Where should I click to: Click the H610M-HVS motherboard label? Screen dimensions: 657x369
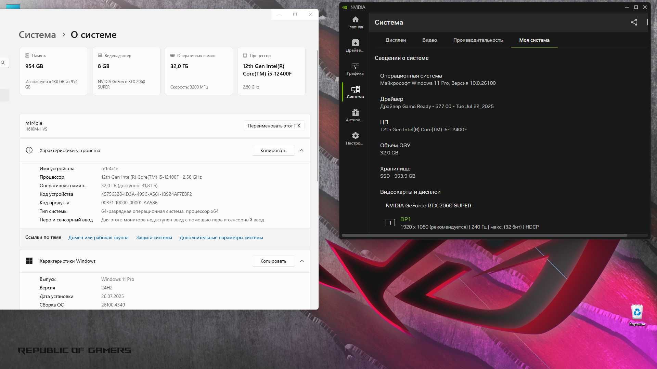[x=36, y=129]
